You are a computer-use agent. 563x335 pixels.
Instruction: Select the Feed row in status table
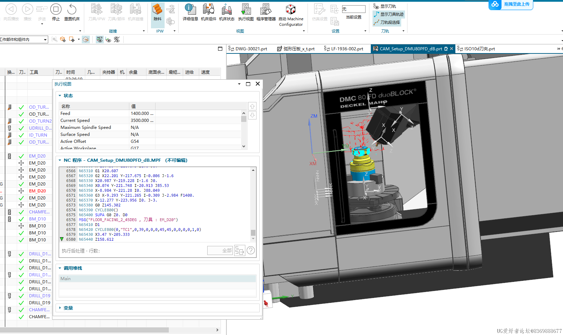point(150,114)
